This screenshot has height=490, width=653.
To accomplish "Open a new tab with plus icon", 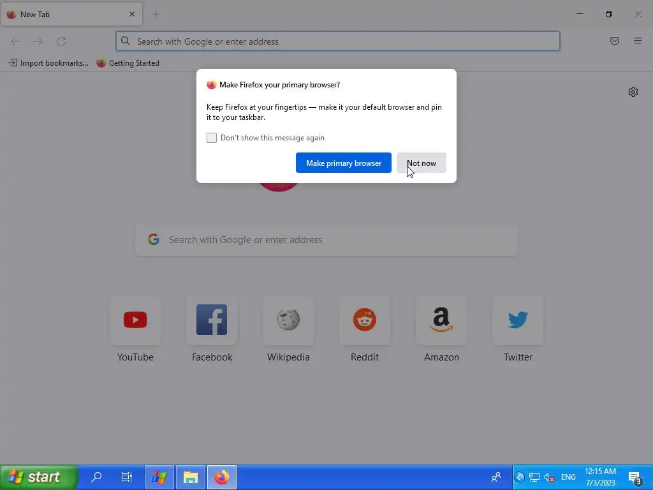I will point(156,15).
